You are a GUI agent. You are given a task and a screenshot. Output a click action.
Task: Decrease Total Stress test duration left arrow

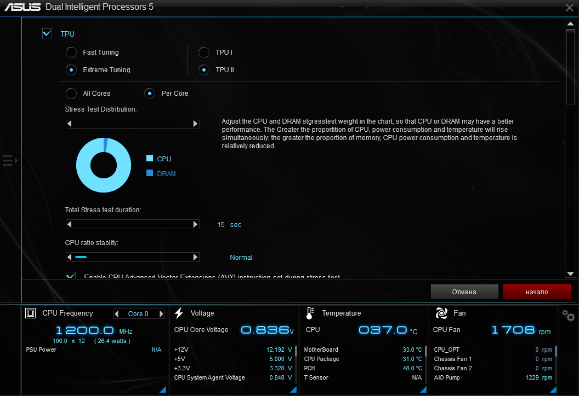click(69, 224)
